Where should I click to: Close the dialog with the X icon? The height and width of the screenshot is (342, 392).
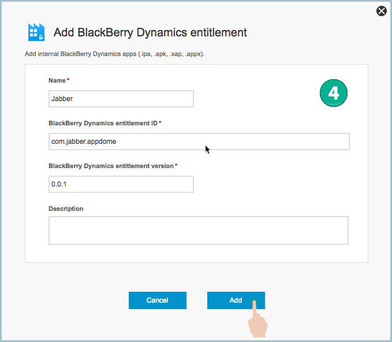(382, 11)
